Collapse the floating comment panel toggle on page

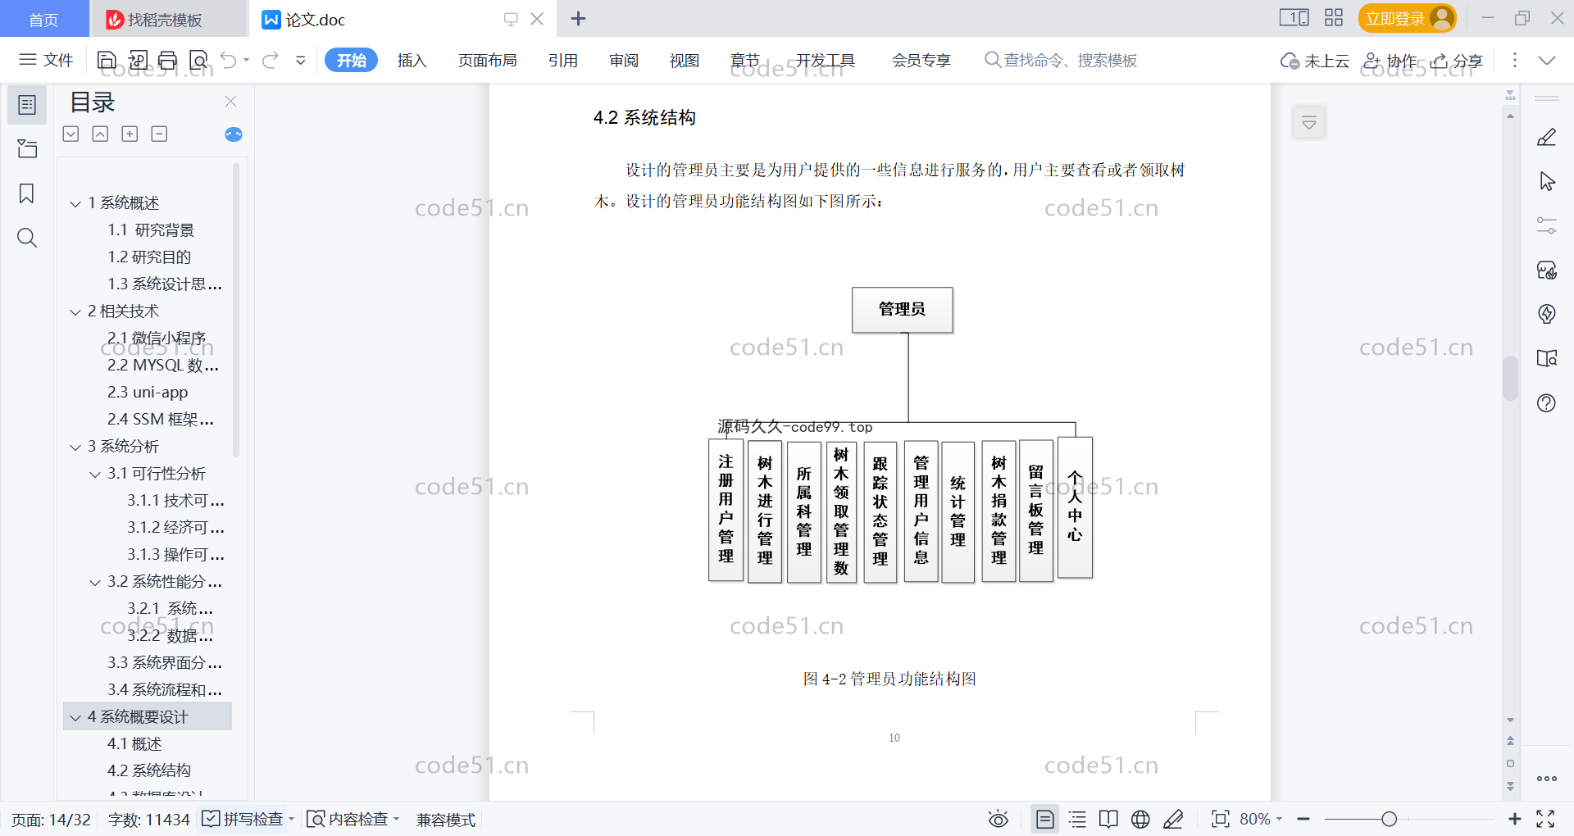(1309, 123)
